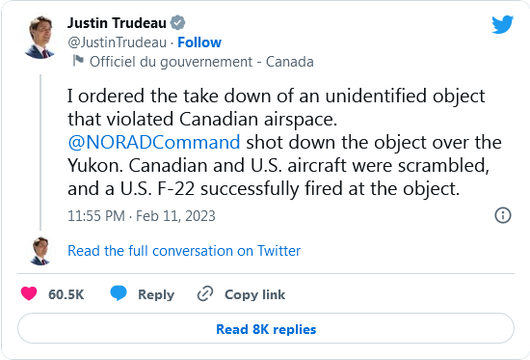The image size is (530, 360).
Task: Follow Justin Trudeau
Action: 199,42
